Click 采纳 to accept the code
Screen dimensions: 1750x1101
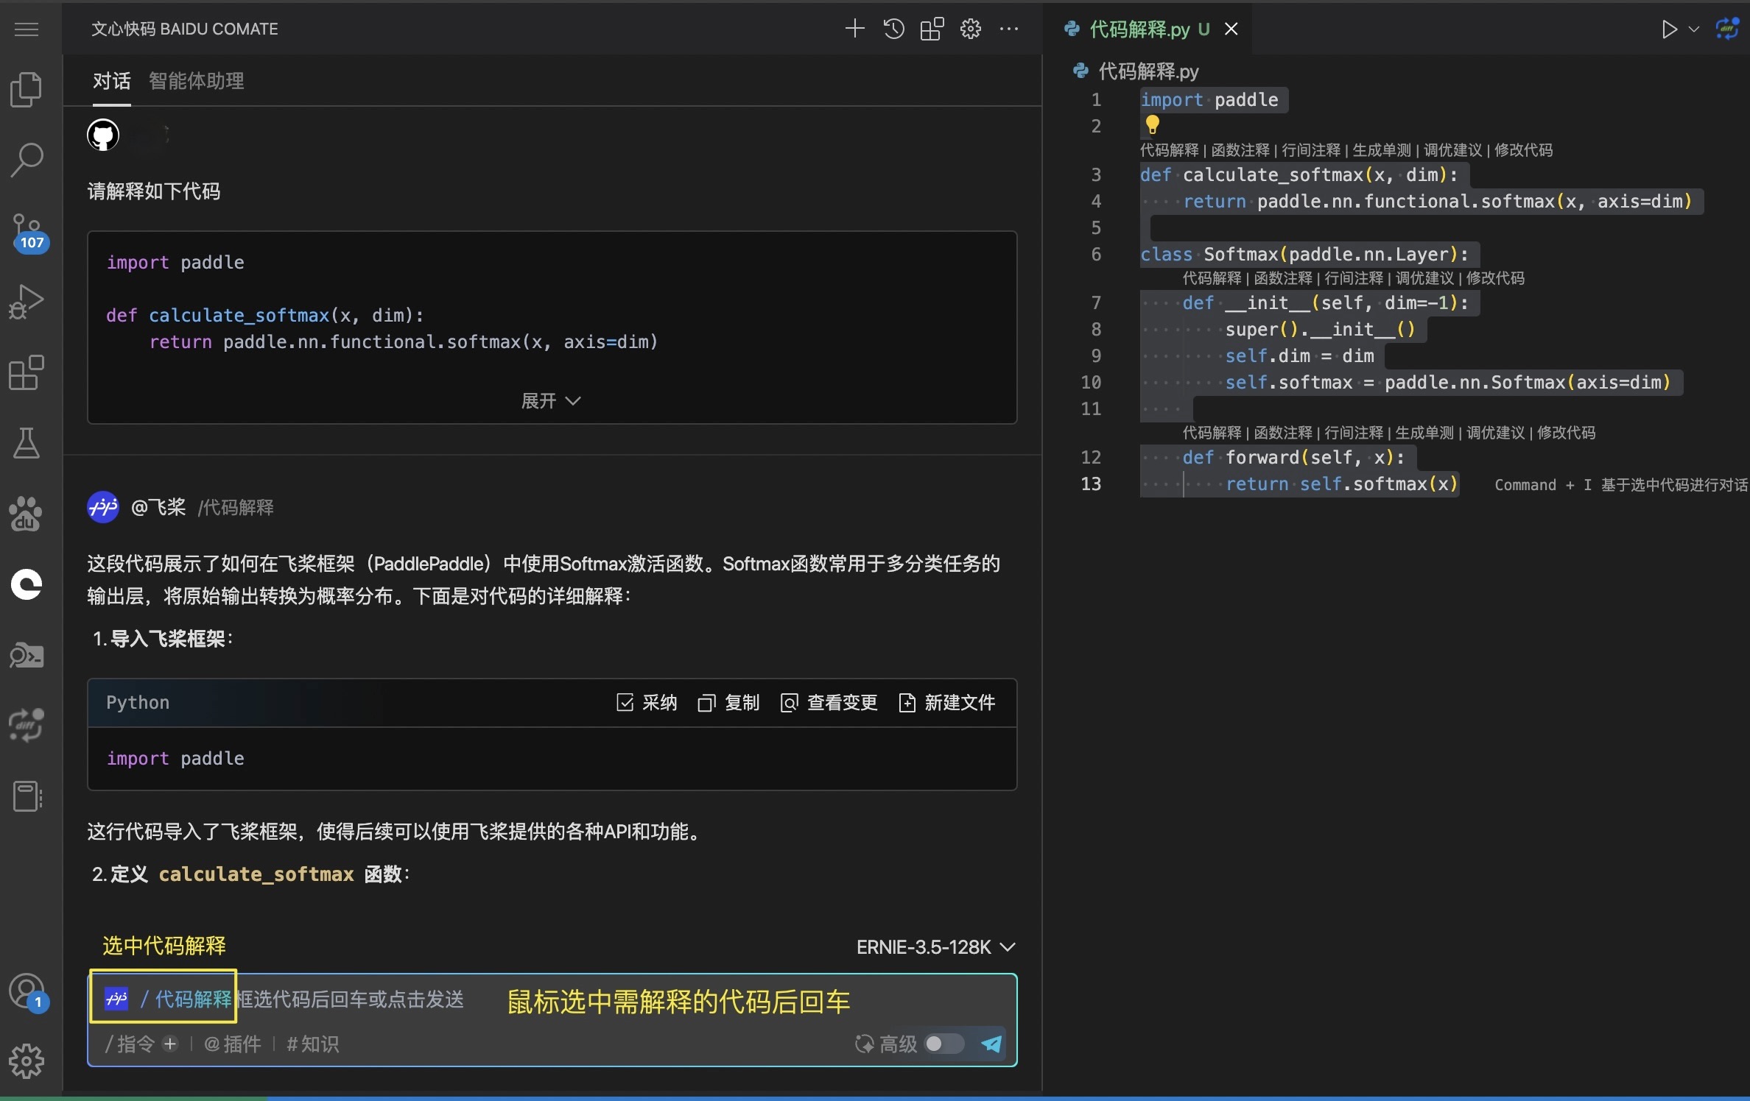[x=647, y=703]
